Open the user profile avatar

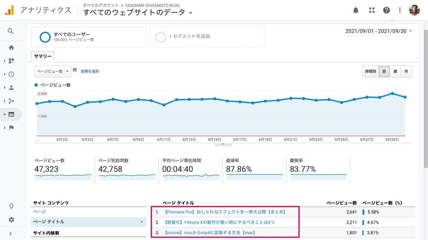coord(414,10)
